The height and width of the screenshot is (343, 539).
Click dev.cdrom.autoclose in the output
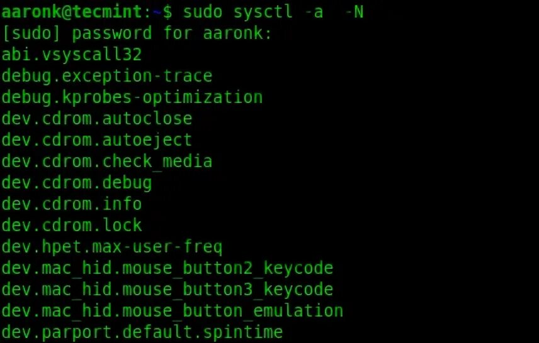coord(96,119)
